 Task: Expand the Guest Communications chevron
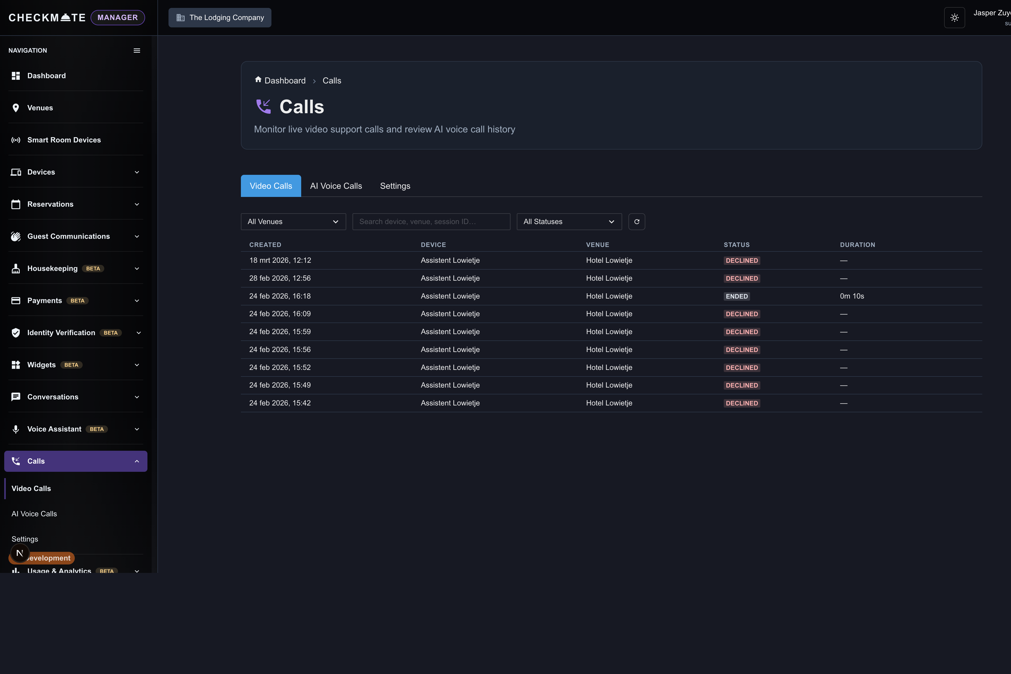tap(137, 236)
